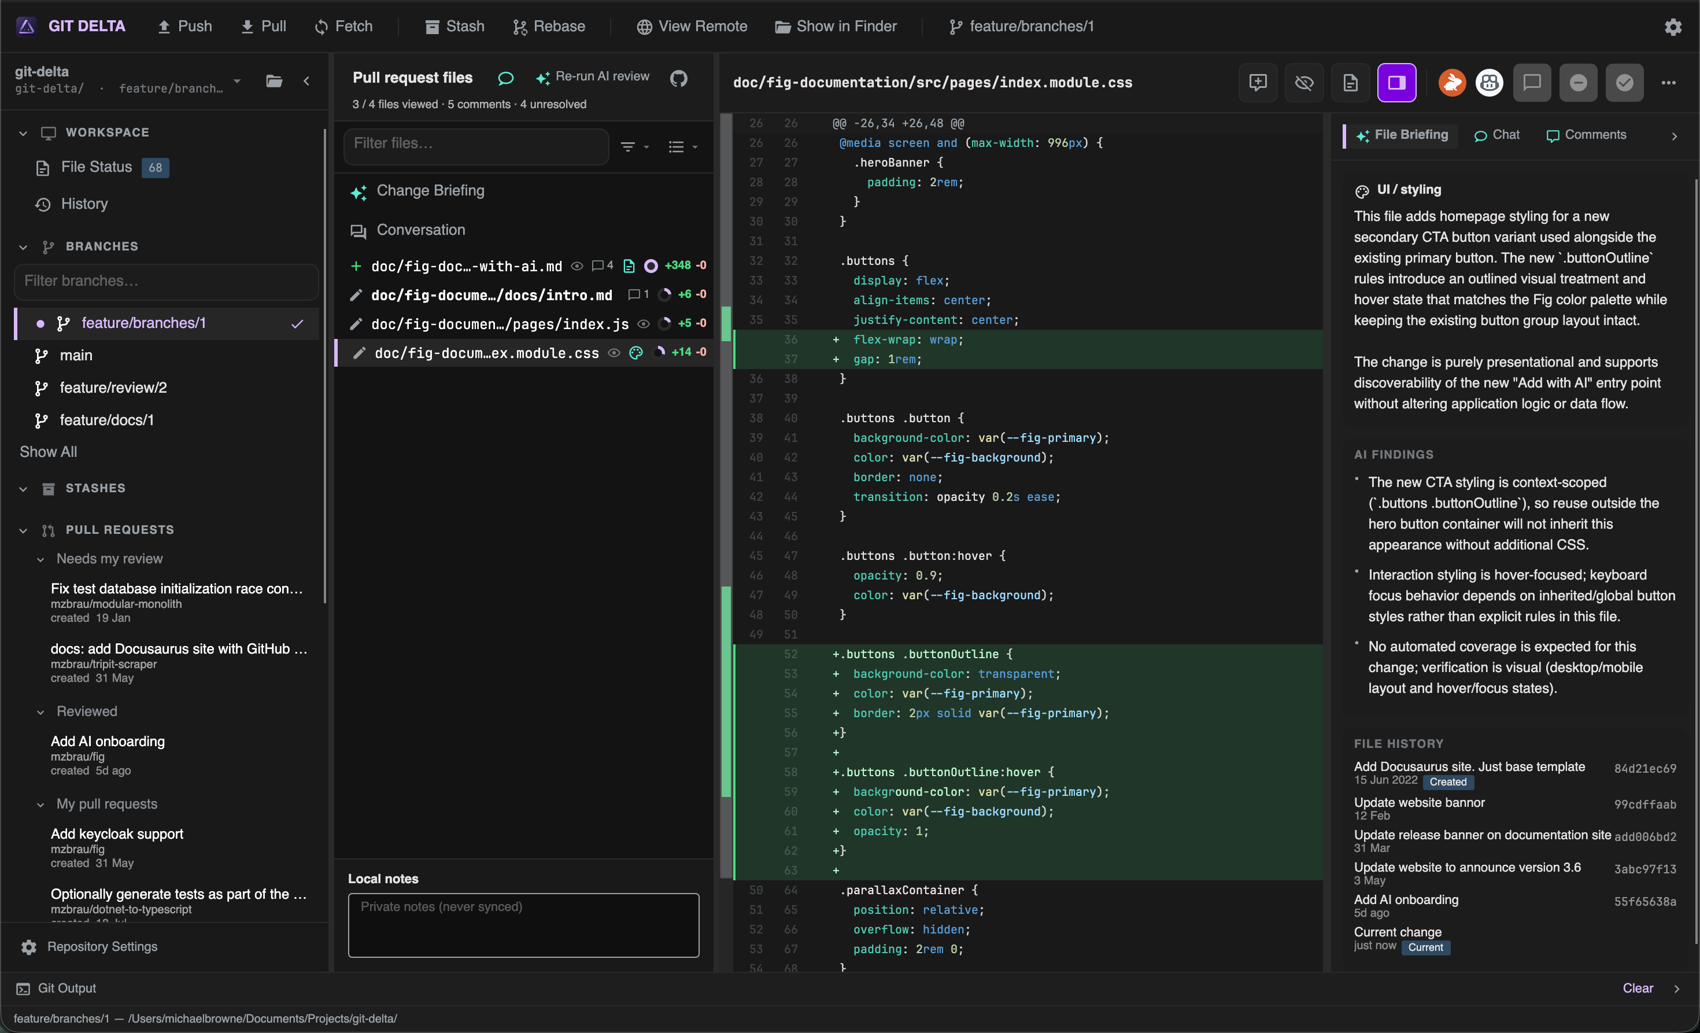Screen dimensions: 1700x1033
Task: Open the settings gear in top bar
Action: coord(1672,26)
